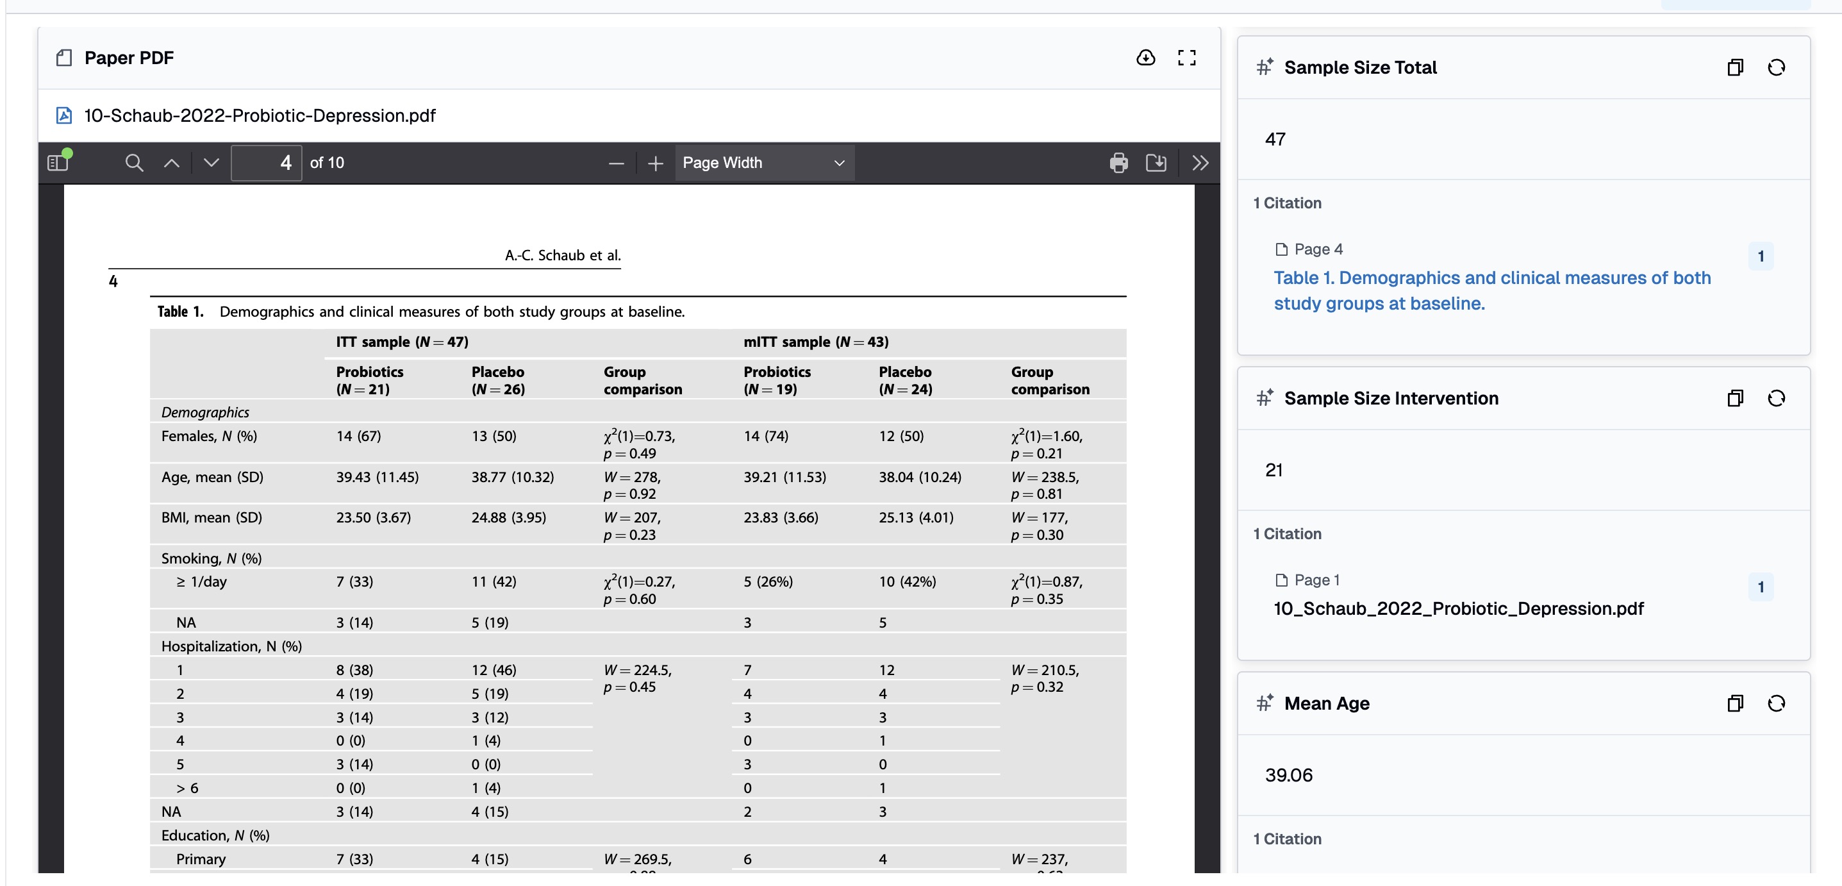Open the PDF find search tool

coord(134,163)
